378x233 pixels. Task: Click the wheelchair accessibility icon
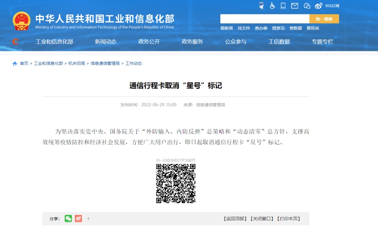[272, 6]
